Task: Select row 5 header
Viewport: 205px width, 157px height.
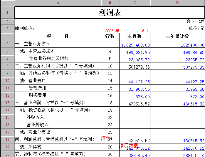Action: tap(8, 44)
